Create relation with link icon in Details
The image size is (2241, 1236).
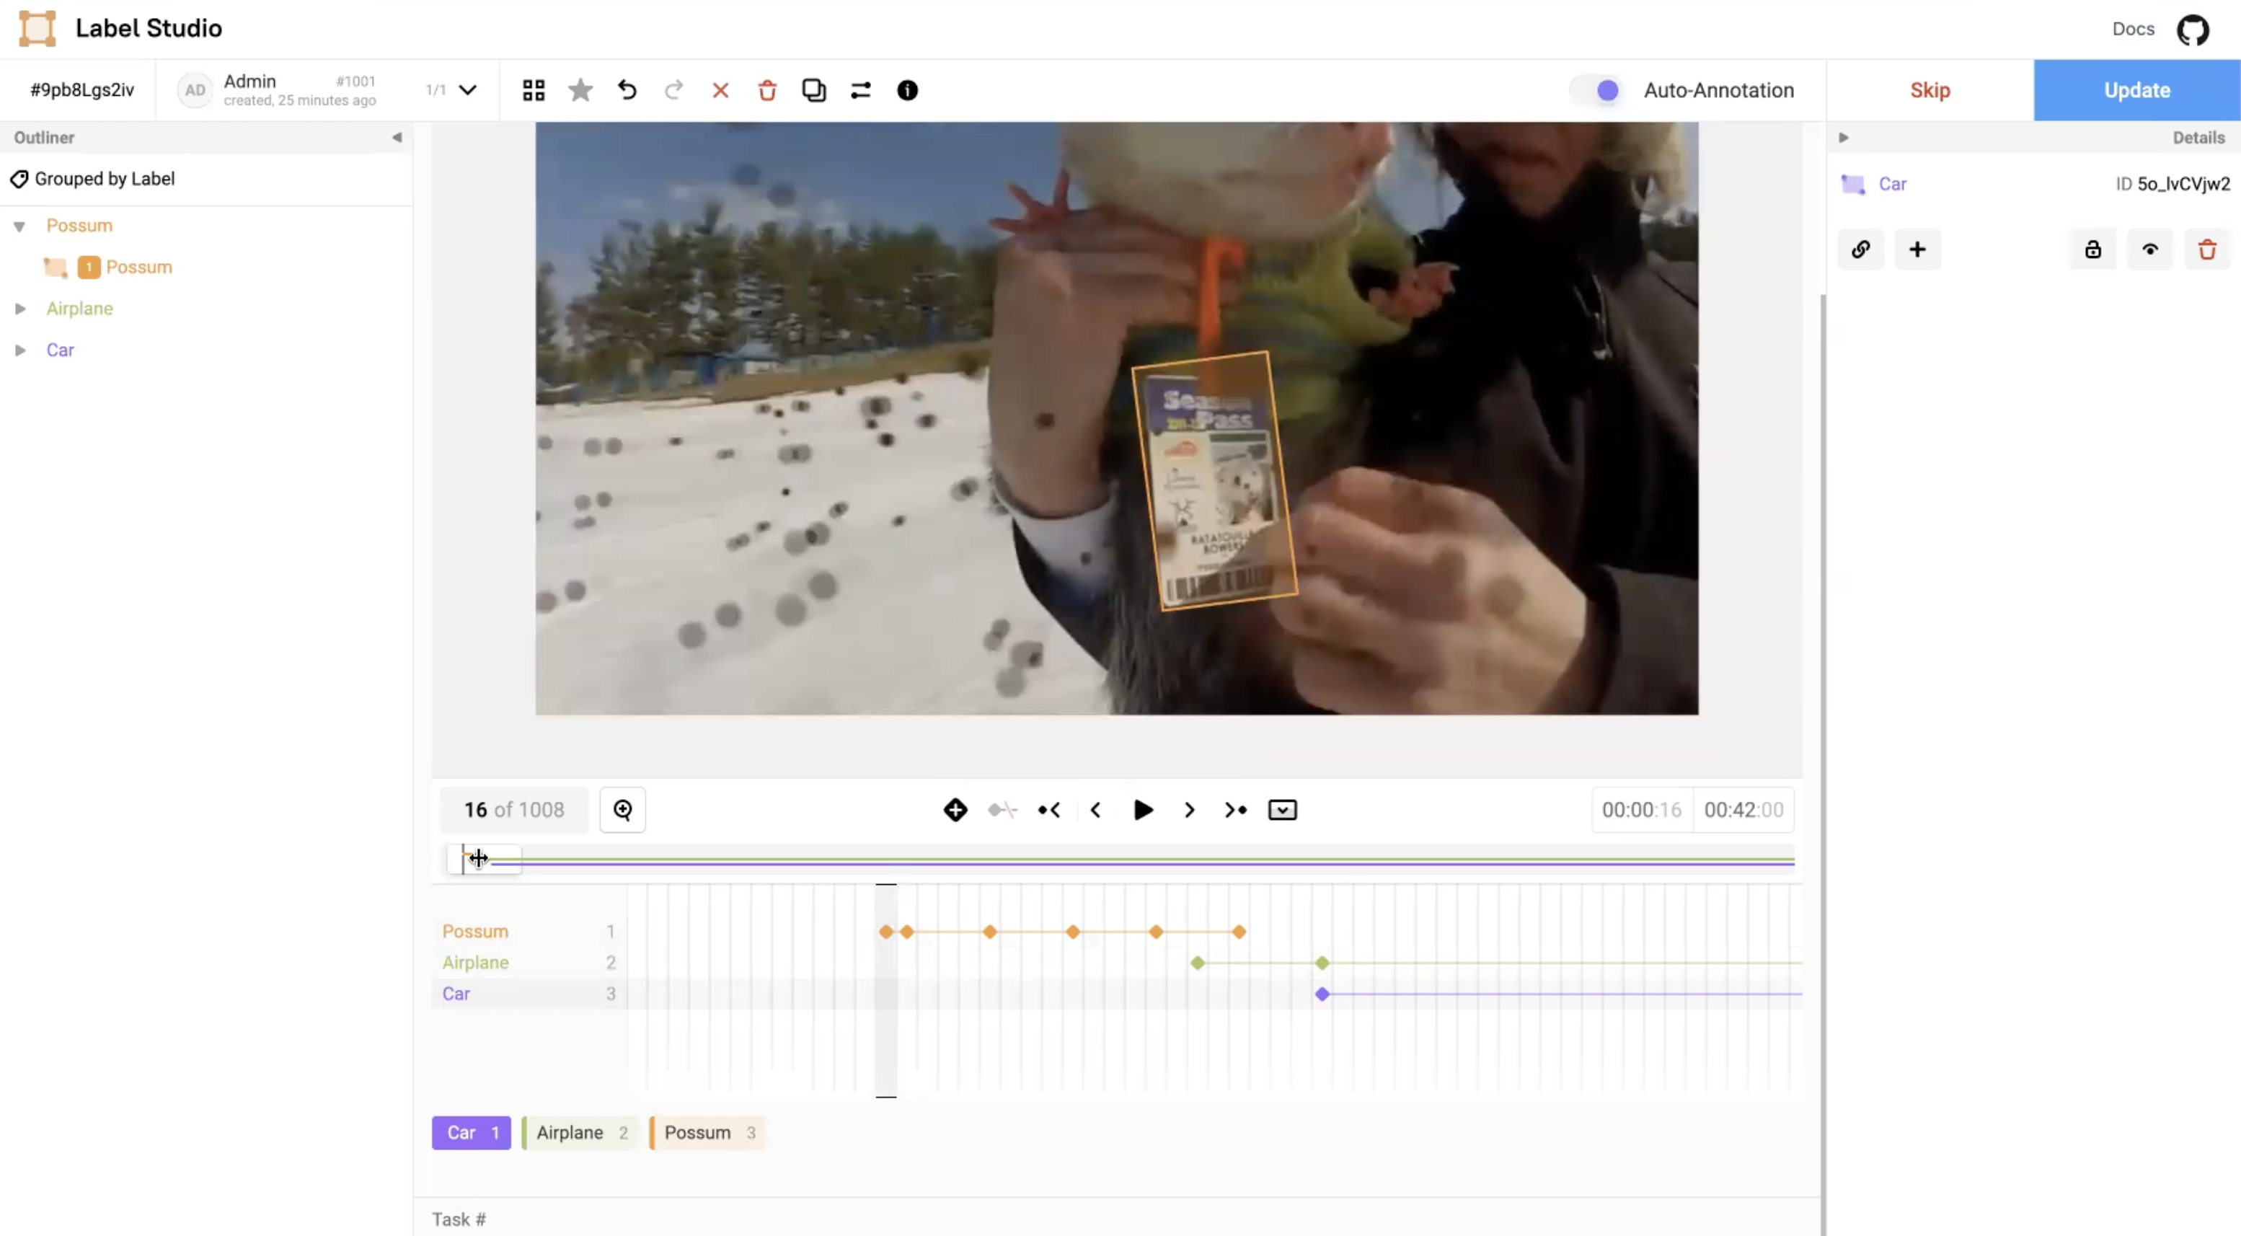pyautogui.click(x=1861, y=250)
